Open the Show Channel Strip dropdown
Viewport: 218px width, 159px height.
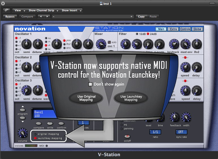pyautogui.click(x=43, y=10)
